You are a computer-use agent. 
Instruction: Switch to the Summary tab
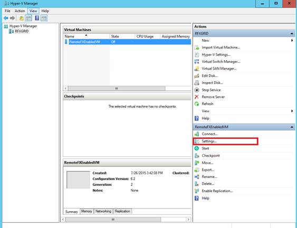[x=71, y=212]
